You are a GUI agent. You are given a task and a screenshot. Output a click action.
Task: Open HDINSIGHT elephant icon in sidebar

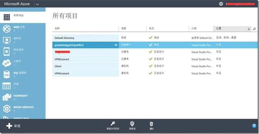click(7, 97)
